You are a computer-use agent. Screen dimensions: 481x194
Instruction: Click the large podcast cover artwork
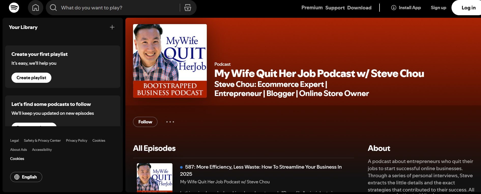[170, 61]
